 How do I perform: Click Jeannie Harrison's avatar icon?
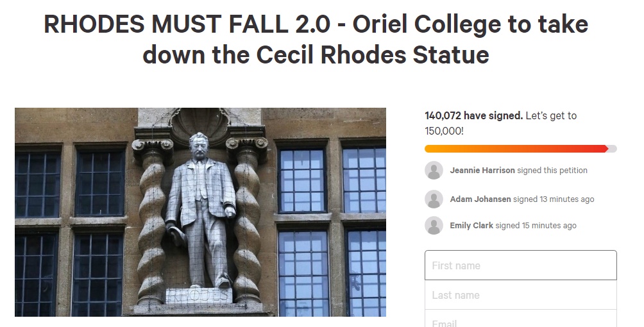(434, 170)
